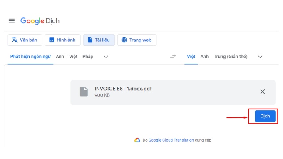Click the Google Cloud logo icon
Screen dimensions: 283x159
pos(137,140)
